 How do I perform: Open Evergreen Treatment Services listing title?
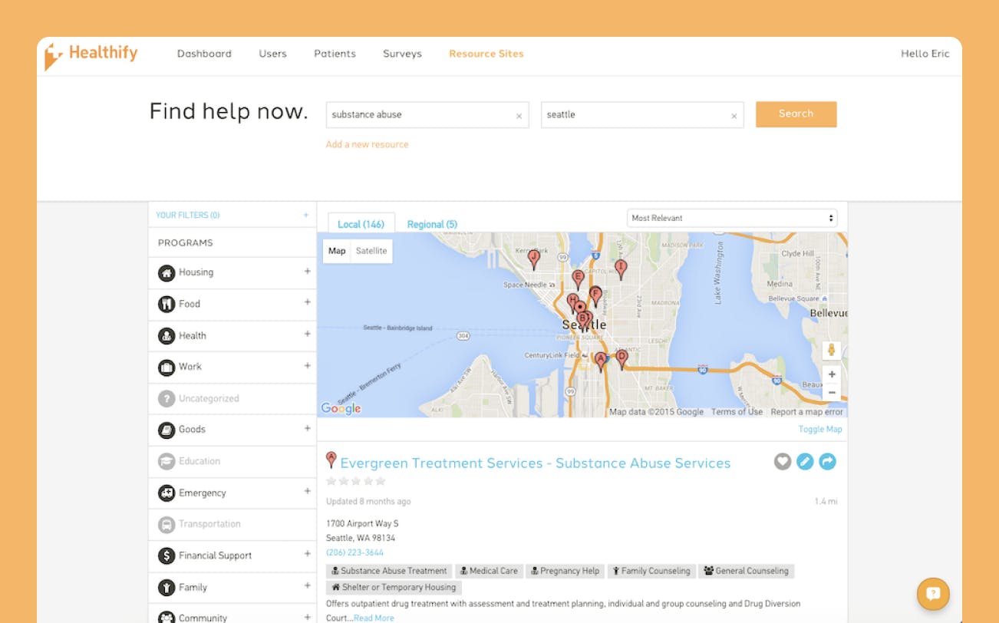click(x=536, y=463)
